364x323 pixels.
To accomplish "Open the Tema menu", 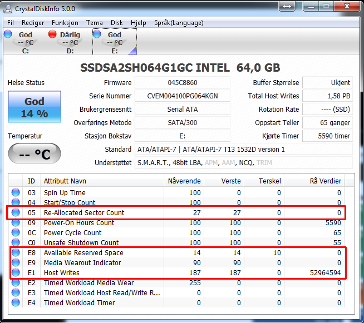I will point(95,23).
